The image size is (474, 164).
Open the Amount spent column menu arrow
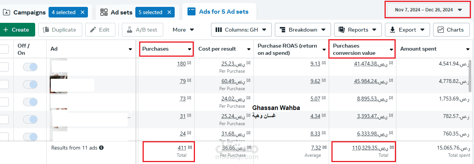[x=468, y=49]
